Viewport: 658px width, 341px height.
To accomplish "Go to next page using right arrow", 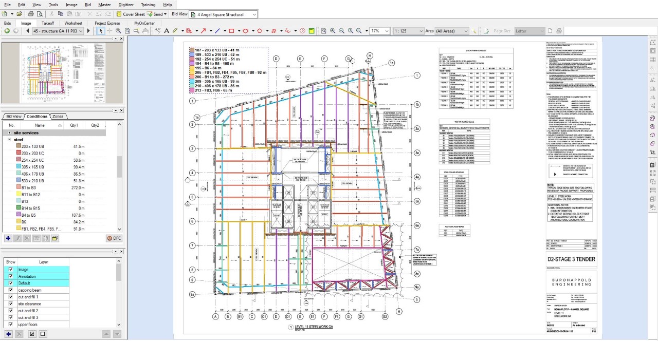I will point(88,31).
